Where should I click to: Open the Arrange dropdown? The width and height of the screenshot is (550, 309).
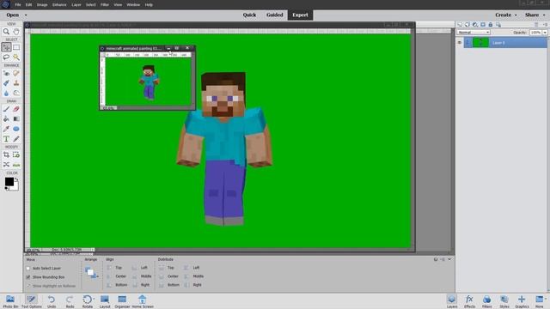[x=92, y=273]
